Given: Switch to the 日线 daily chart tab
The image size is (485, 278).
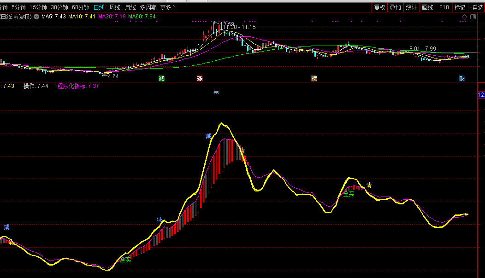Looking at the screenshot, I should pyautogui.click(x=99, y=7).
